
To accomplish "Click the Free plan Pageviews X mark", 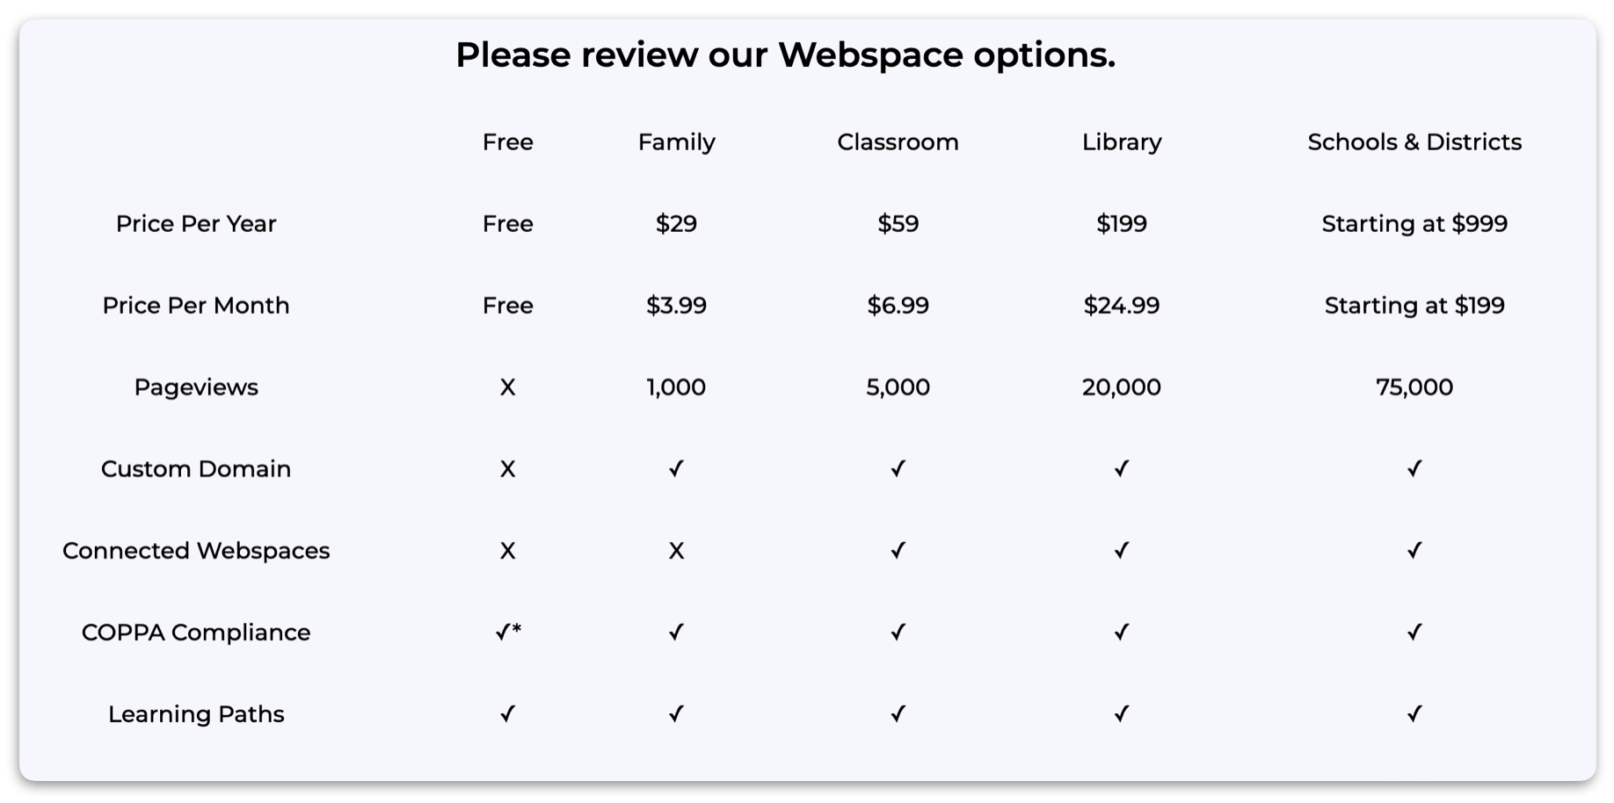I will click(x=507, y=387).
